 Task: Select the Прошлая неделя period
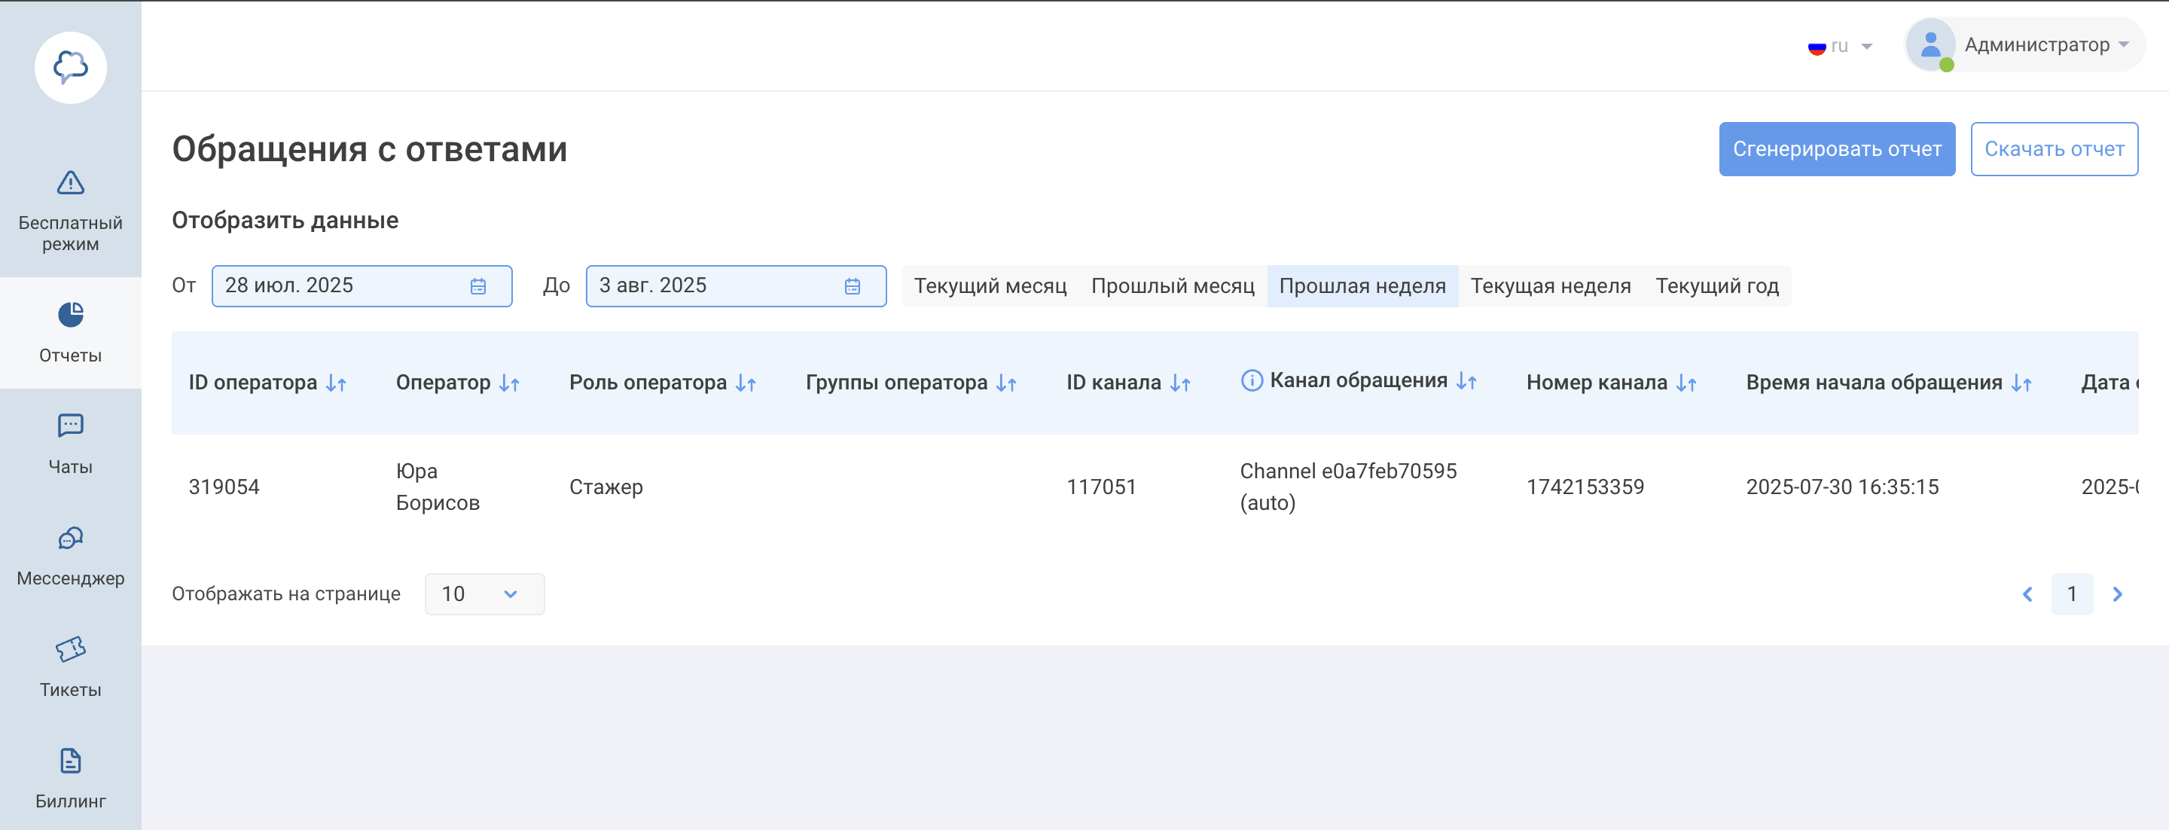pos(1362,286)
